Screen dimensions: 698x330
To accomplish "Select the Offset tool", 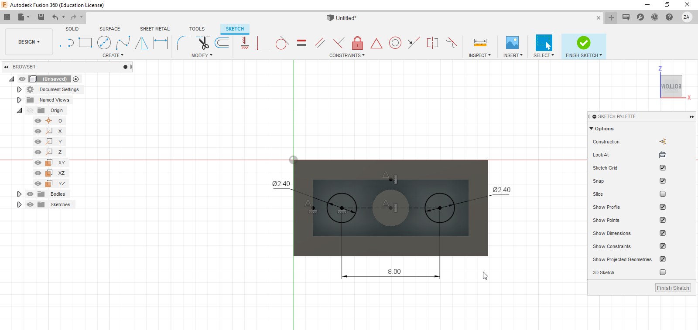I will (x=222, y=43).
